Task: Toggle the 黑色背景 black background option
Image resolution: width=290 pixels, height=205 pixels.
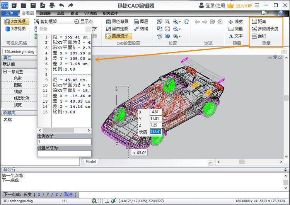Action: 117,22
